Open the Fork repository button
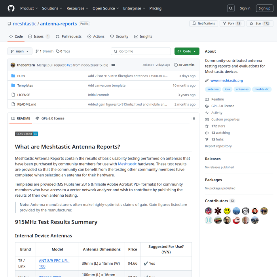277x277 pixels. click(x=231, y=24)
